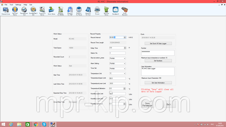Click the Exit button beside Save Parameter
Screen dimensions: 226x127
[169, 104]
